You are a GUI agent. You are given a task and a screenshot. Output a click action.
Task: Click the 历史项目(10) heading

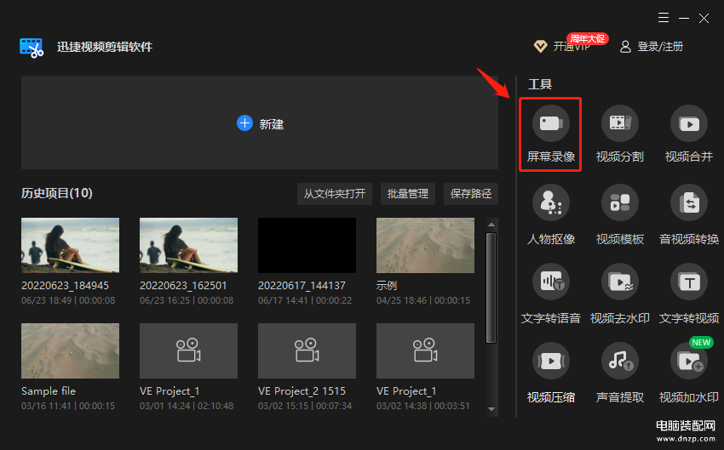[57, 193]
